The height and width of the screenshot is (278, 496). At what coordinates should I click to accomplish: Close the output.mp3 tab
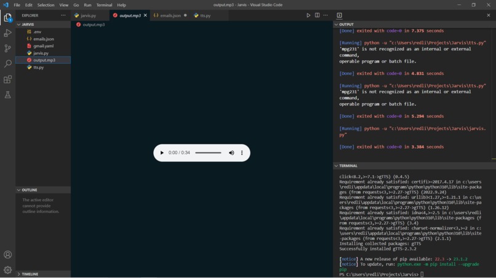point(145,15)
